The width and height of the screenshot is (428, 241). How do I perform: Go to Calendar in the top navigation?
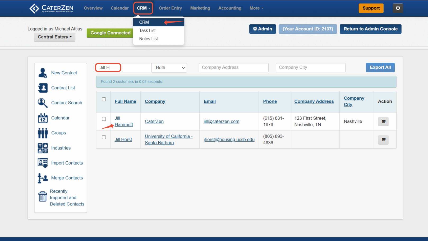click(120, 8)
